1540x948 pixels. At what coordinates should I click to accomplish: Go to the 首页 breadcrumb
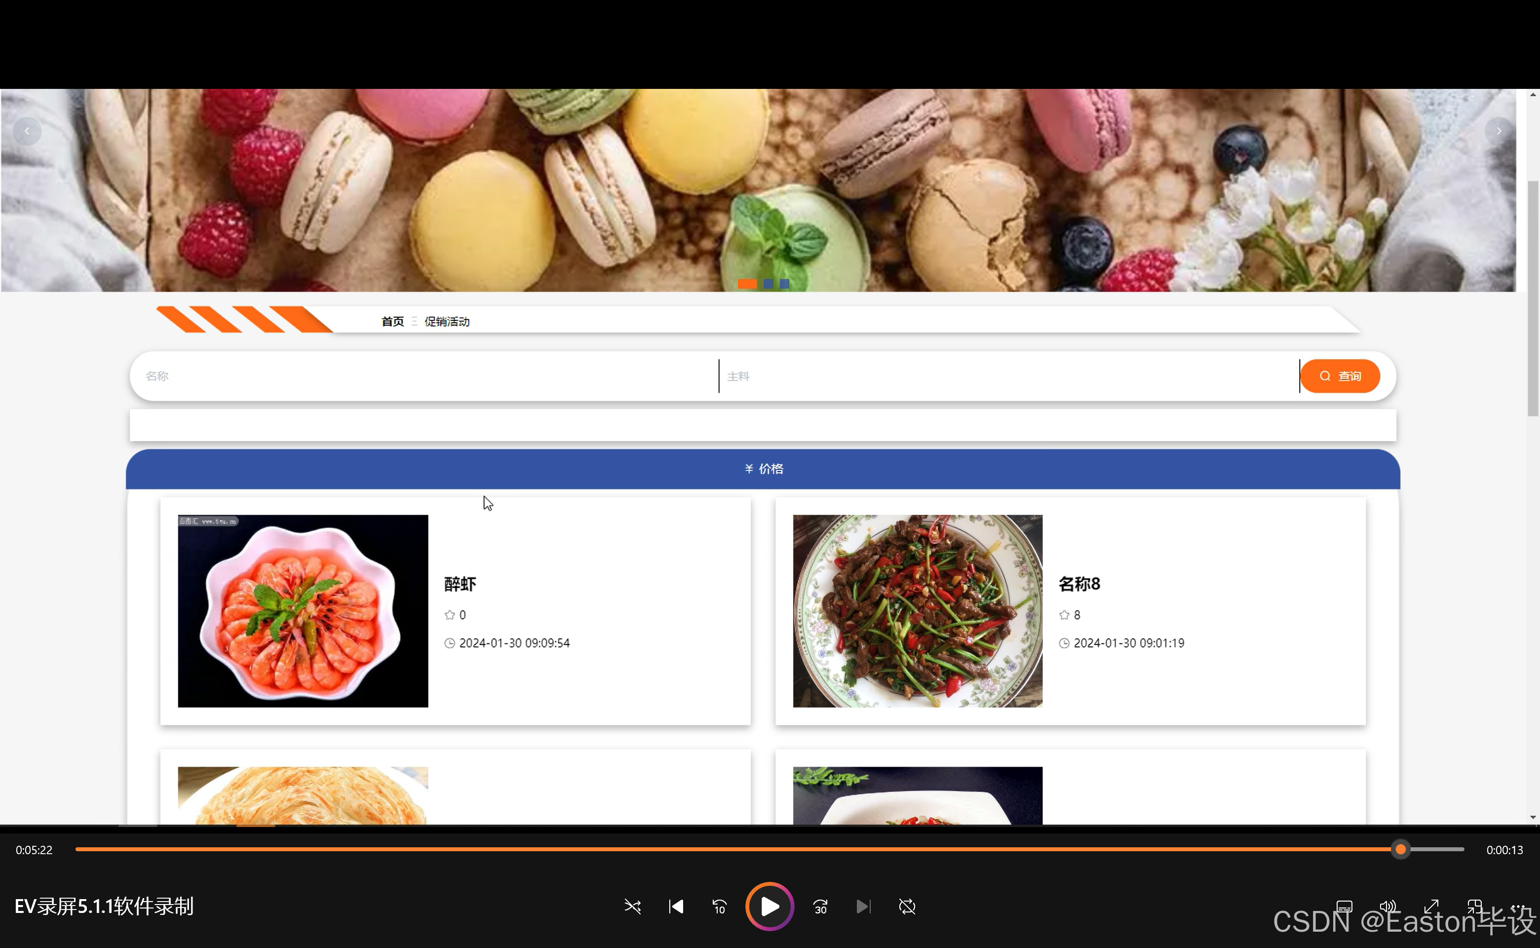point(392,321)
